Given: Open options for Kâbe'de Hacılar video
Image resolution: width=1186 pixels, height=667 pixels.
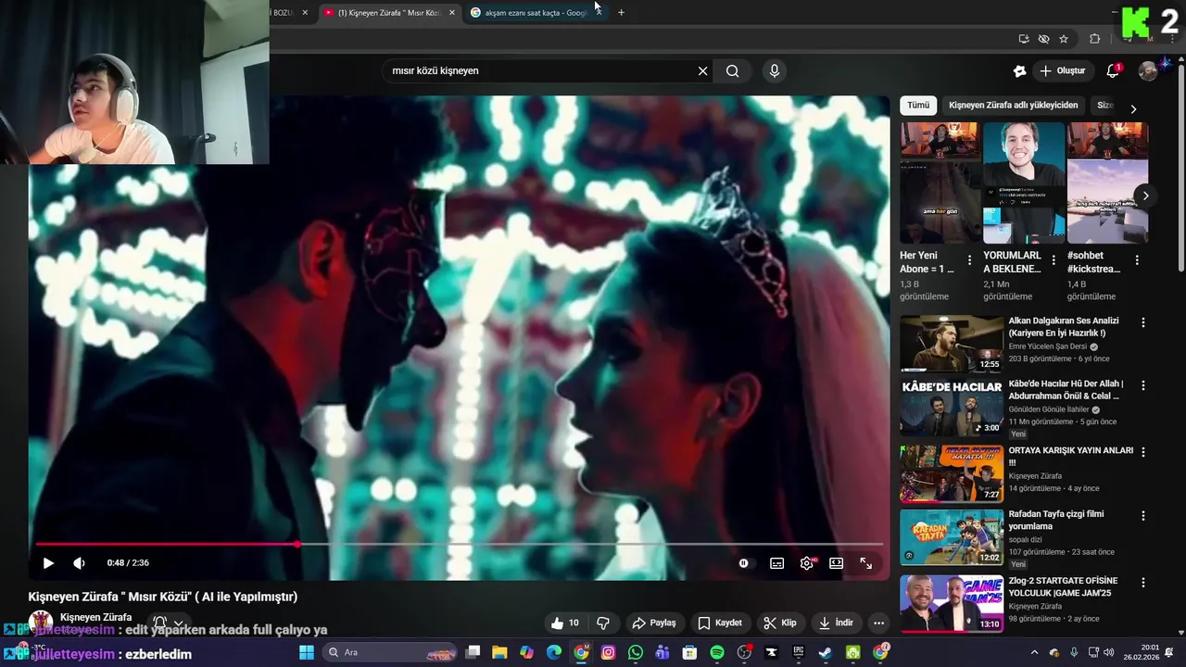Looking at the screenshot, I should (x=1142, y=385).
